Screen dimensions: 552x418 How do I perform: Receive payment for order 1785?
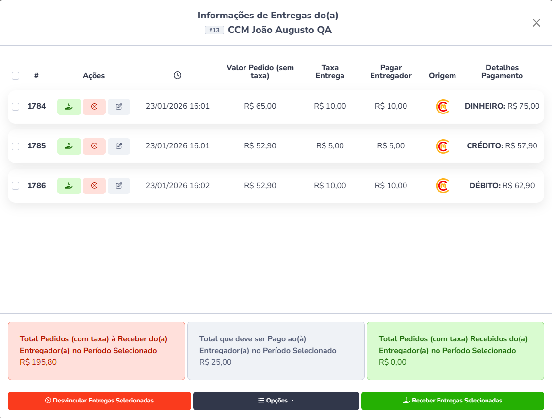(x=69, y=146)
